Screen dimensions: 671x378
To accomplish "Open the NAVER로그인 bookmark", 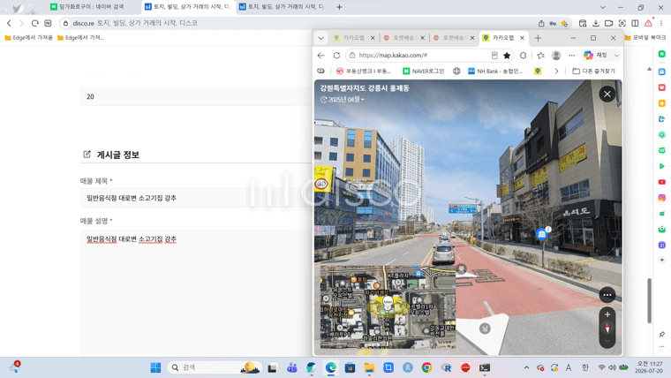I will 424,71.
